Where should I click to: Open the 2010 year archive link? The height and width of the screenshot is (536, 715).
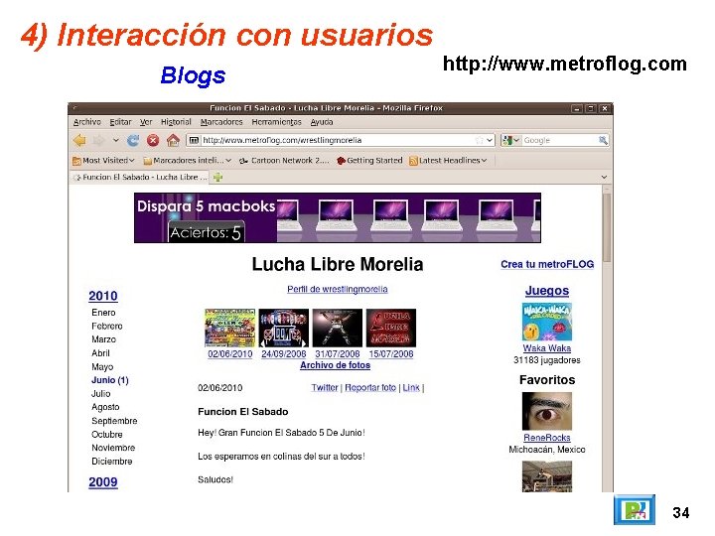point(103,296)
